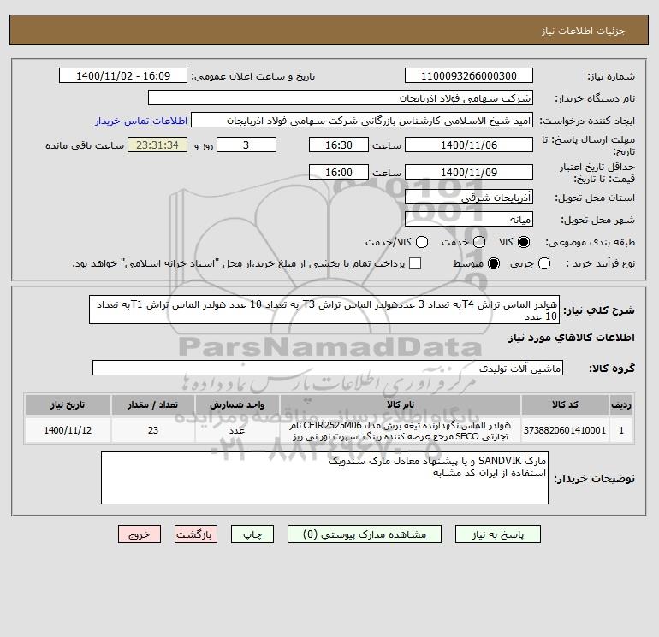Click the 'اطلاعات کالاهای مورد نیاز' section heading
This screenshot has height=637, width=659.
click(572, 338)
